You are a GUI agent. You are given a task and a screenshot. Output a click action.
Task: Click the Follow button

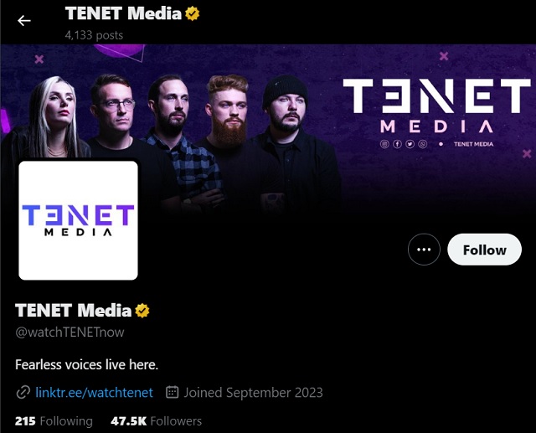click(x=484, y=250)
